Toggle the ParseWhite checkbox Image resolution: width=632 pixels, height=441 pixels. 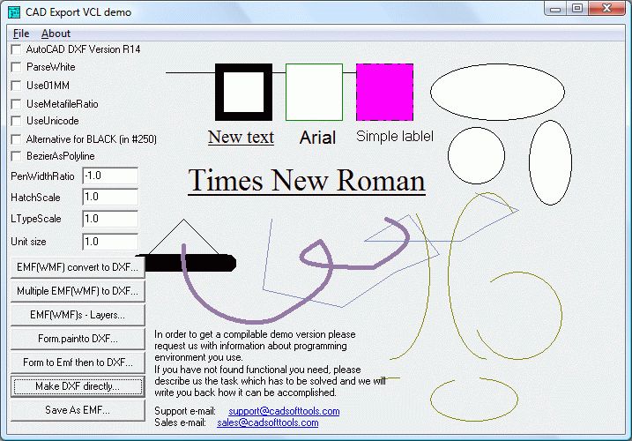[16, 67]
